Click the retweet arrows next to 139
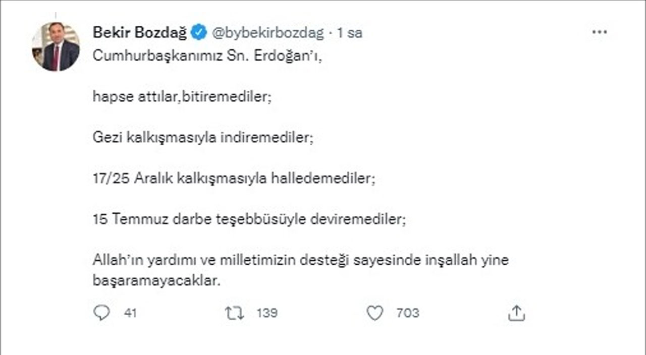This screenshot has height=355, width=646. [x=234, y=313]
